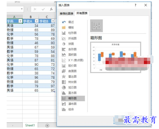Image resolution: width=159 pixels, height=129 pixels.
Task: Choose the Combo (组合) chart icon
Action: tap(64, 109)
